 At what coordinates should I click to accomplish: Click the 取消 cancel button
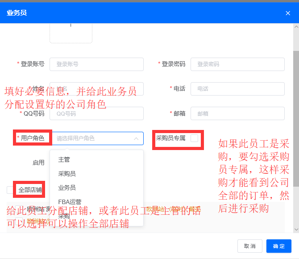pos(249,246)
